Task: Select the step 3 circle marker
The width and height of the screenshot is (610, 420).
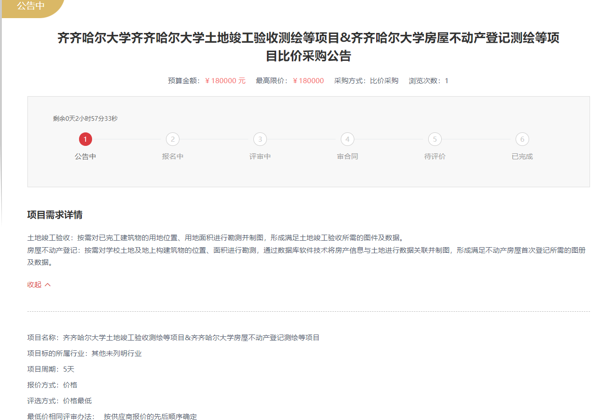Action: [260, 139]
